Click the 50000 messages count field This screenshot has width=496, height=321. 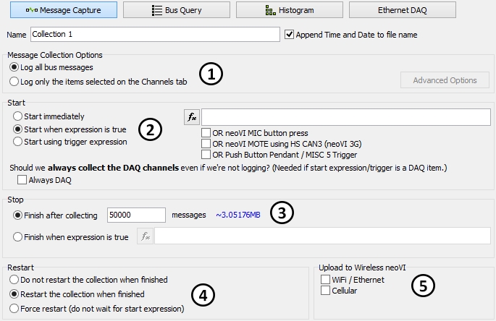[x=136, y=215]
